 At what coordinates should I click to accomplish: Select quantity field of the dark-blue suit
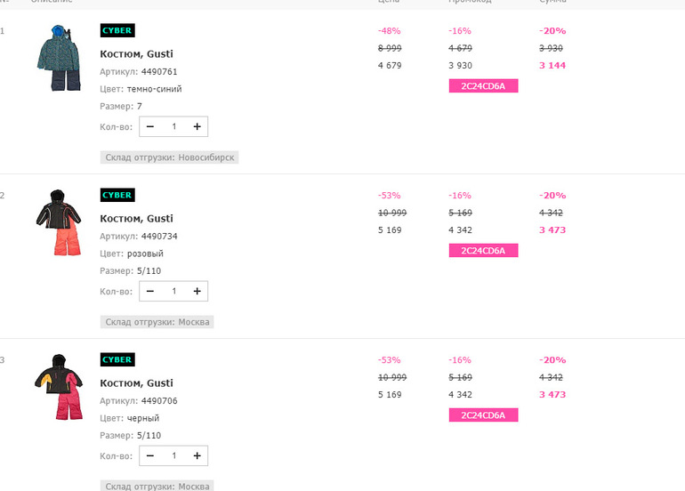173,126
